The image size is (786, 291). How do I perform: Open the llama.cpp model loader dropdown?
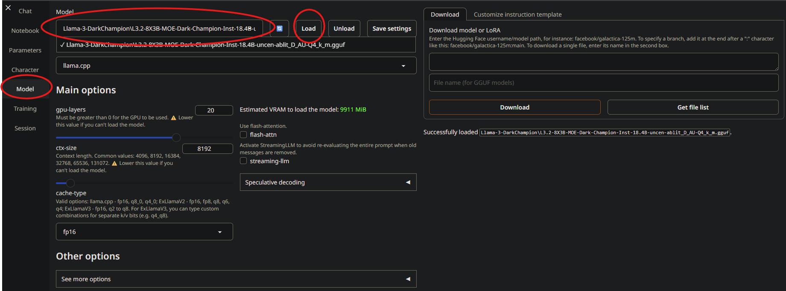pyautogui.click(x=236, y=66)
